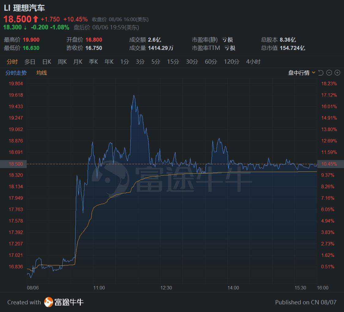The image size is (344, 312).
Task: Click the 富途牛牛 logo icon in footer
Action: click(x=48, y=302)
